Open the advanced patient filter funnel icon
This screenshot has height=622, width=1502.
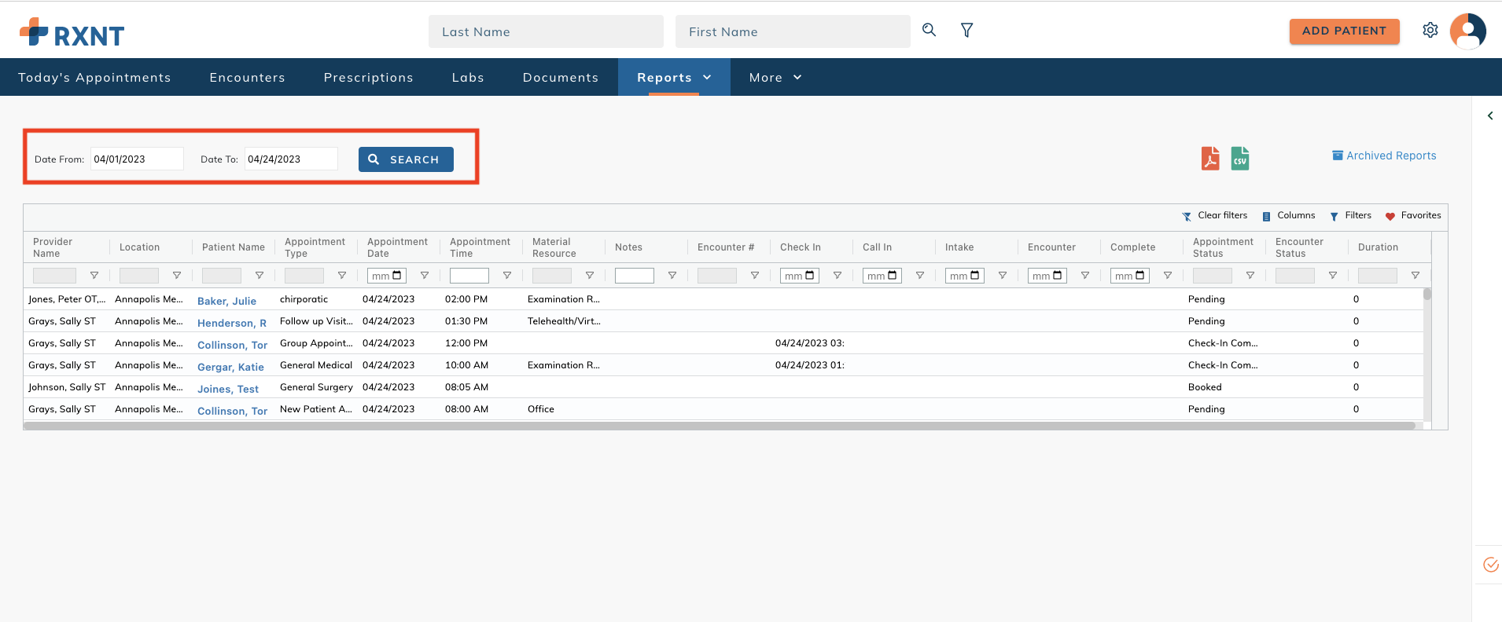click(x=967, y=30)
